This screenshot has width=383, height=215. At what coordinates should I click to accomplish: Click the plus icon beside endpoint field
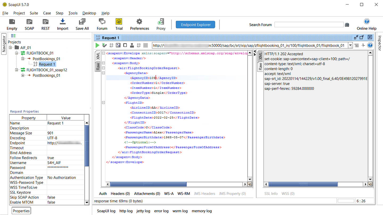point(363,45)
